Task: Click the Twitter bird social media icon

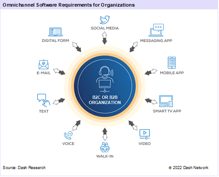Action: pos(104,20)
